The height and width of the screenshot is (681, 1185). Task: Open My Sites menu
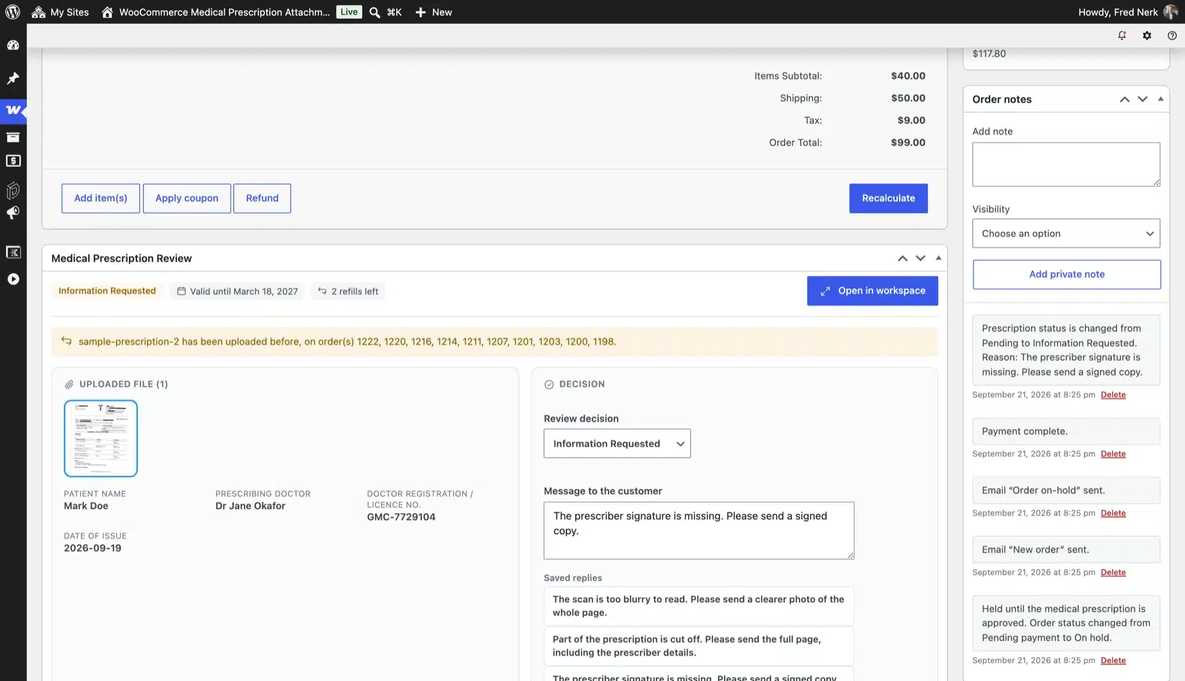[x=60, y=12]
